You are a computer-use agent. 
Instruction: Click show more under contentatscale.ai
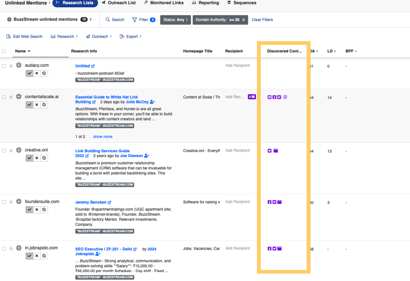click(102, 137)
